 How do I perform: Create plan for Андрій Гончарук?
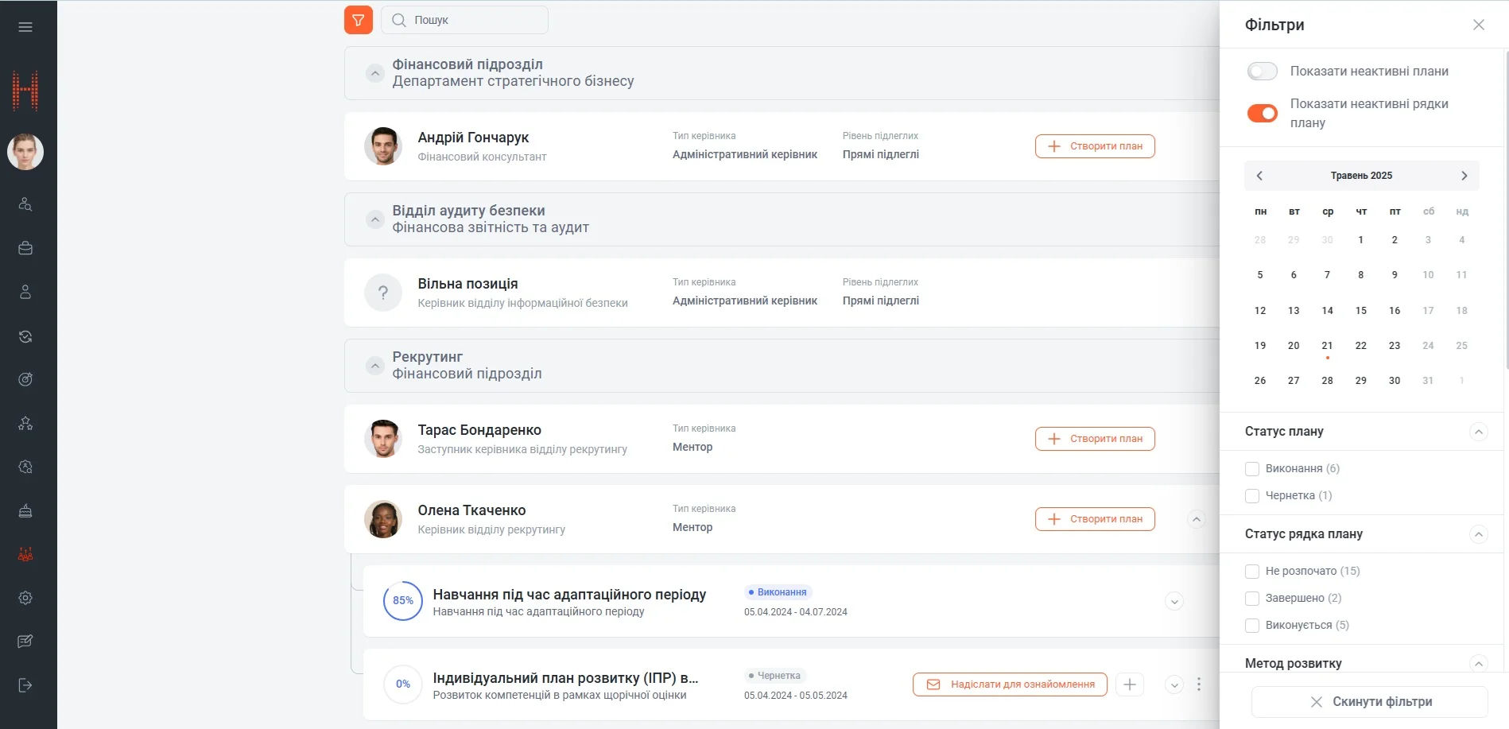point(1094,146)
